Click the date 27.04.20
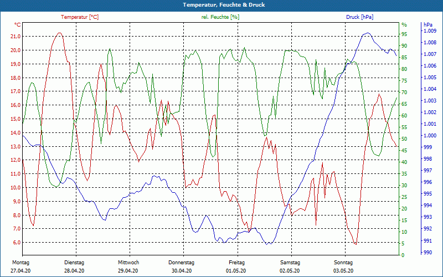The image size is (443, 277). (x=20, y=271)
